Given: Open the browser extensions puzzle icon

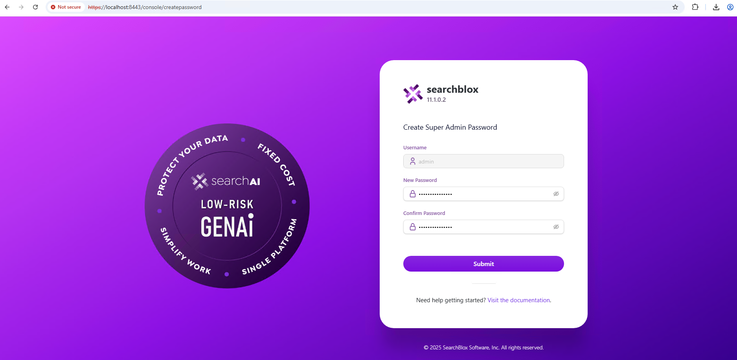Looking at the screenshot, I should pos(695,7).
